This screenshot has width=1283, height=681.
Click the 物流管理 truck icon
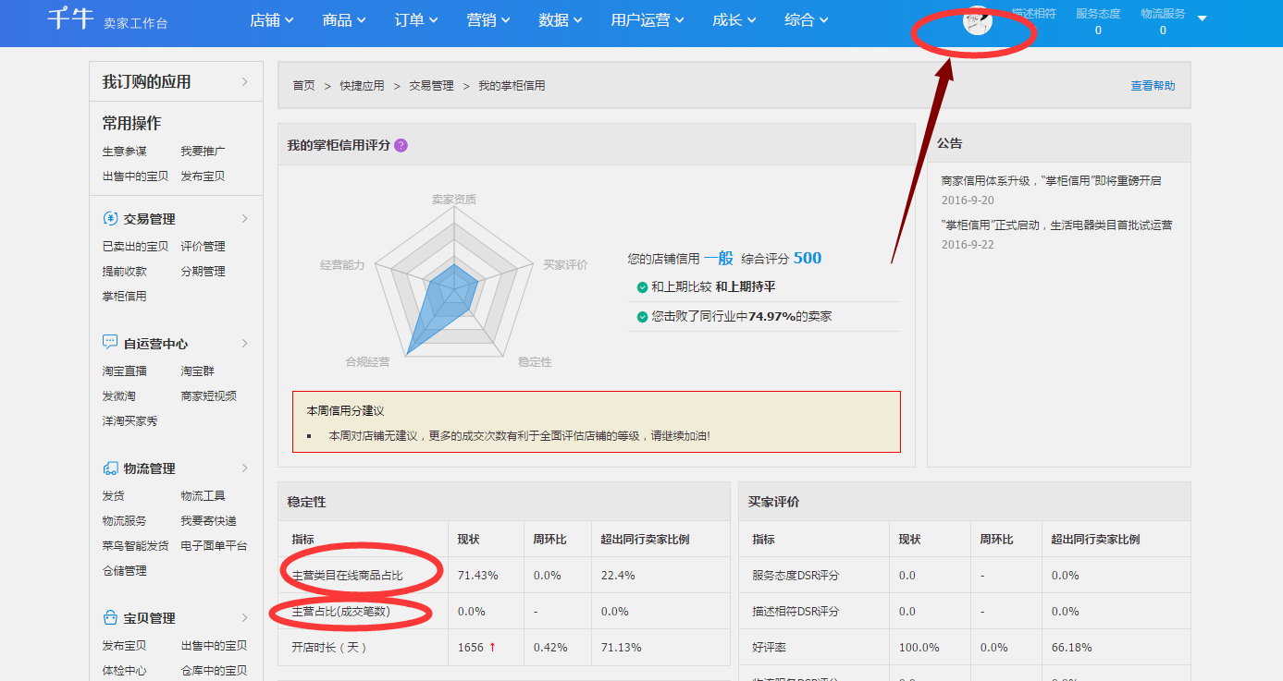[110, 468]
